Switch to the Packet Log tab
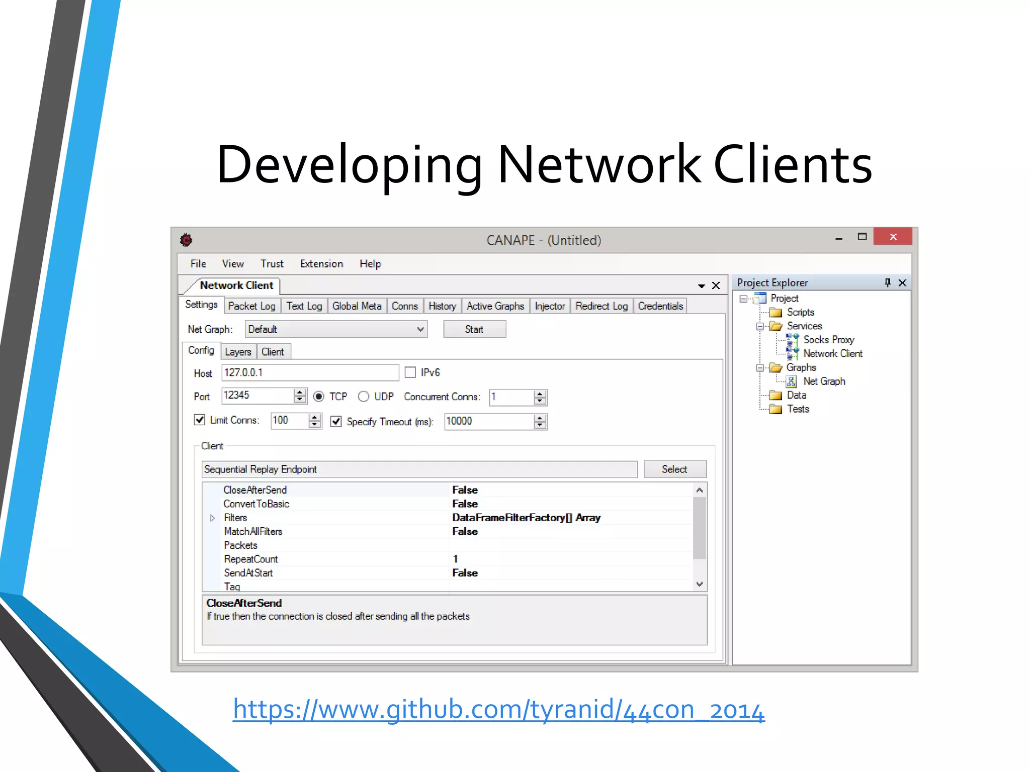Viewport: 1030px width, 772px height. pyautogui.click(x=251, y=306)
